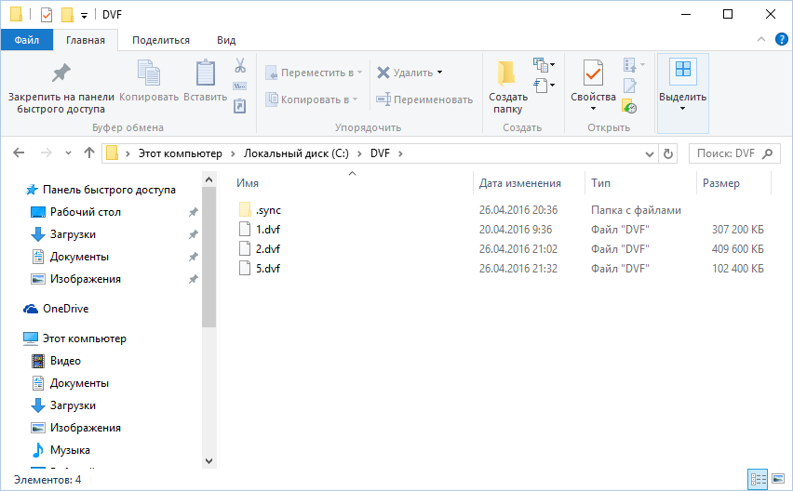This screenshot has width=793, height=491.
Task: Open the Файл menu tab
Action: click(26, 40)
